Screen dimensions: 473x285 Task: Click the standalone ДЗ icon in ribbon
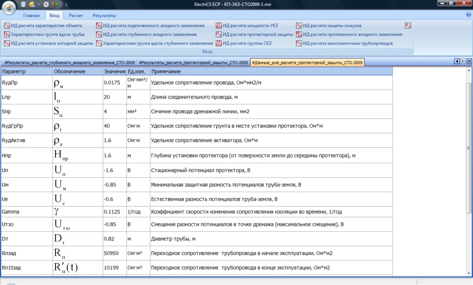click(407, 25)
